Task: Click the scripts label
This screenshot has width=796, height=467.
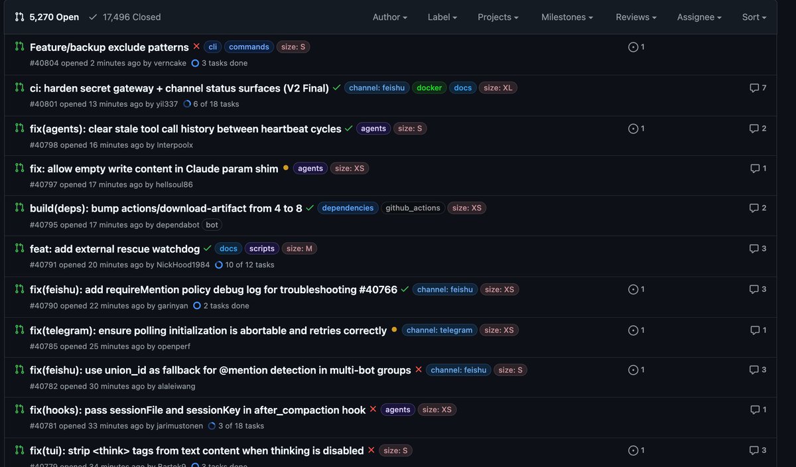Action: point(262,249)
